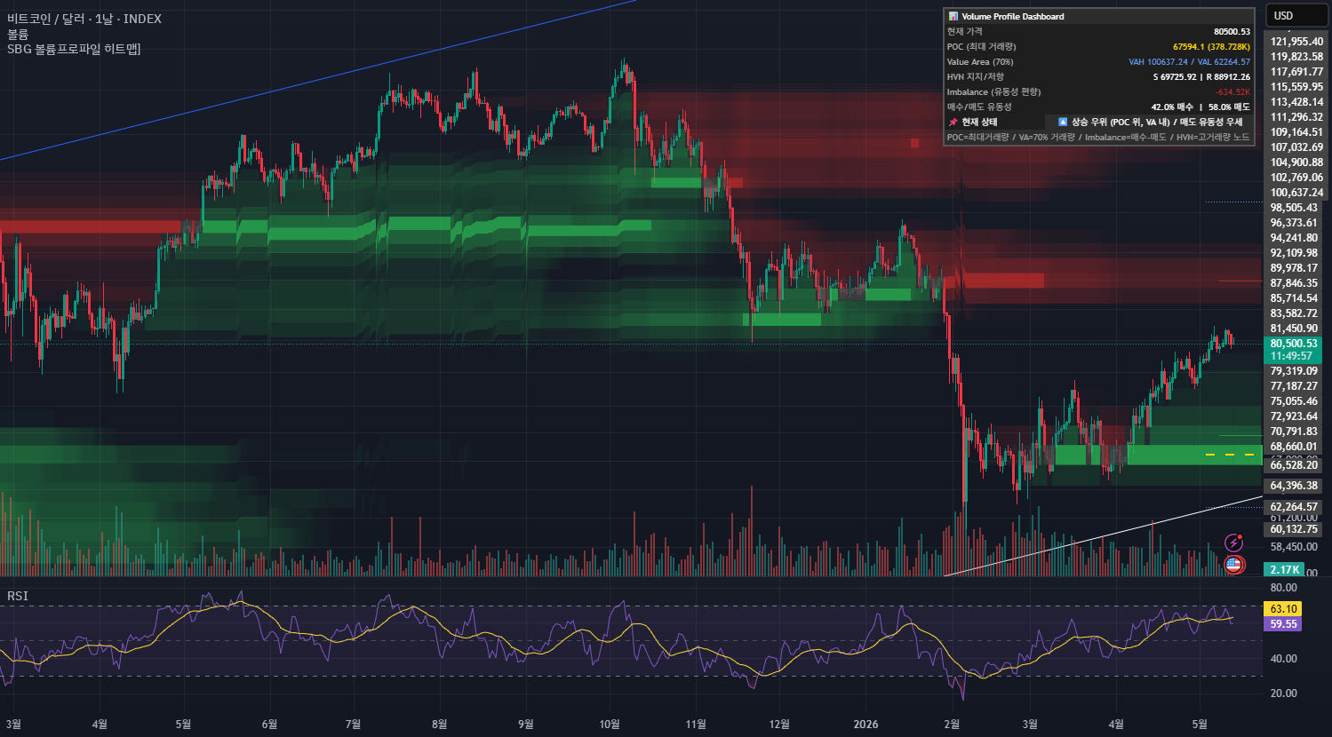Click the 42.0% 매수 | 58.0% 매도 value

(x=1200, y=107)
